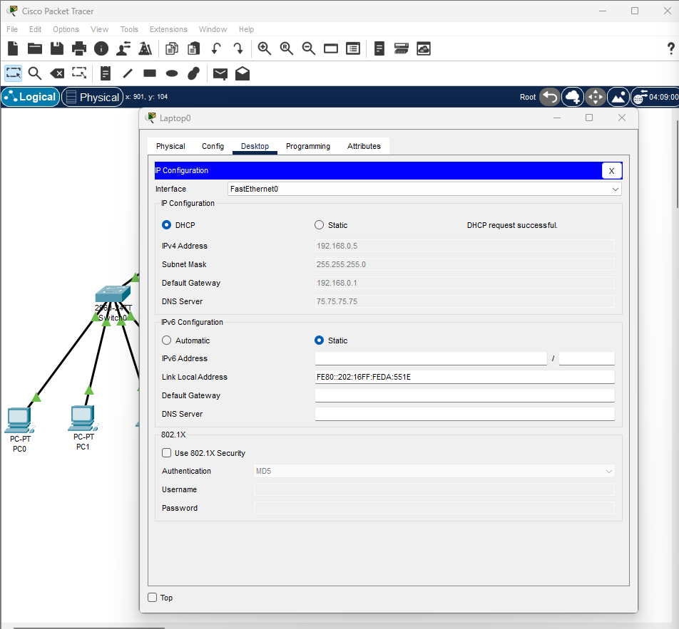Open the Options menu
The image size is (679, 629).
[66, 29]
